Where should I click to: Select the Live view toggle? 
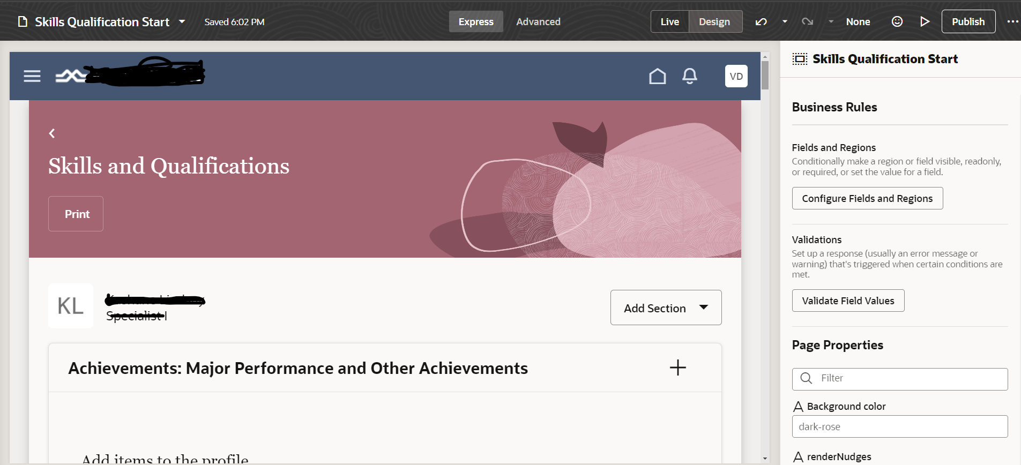[x=669, y=21]
